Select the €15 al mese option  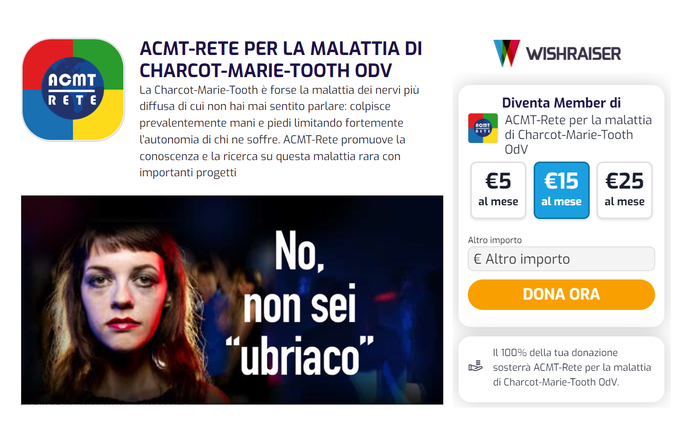tap(561, 190)
